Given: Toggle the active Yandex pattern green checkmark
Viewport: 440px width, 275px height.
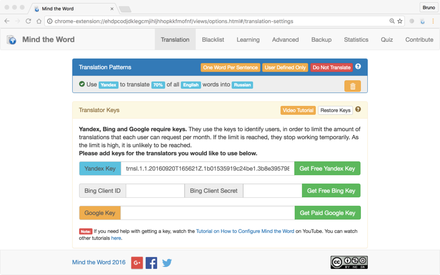Looking at the screenshot, I should (x=82, y=84).
